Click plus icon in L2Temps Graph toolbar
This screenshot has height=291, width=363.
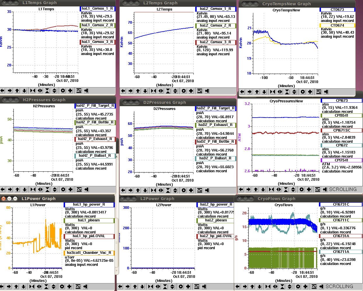pyautogui.click(x=191, y=91)
